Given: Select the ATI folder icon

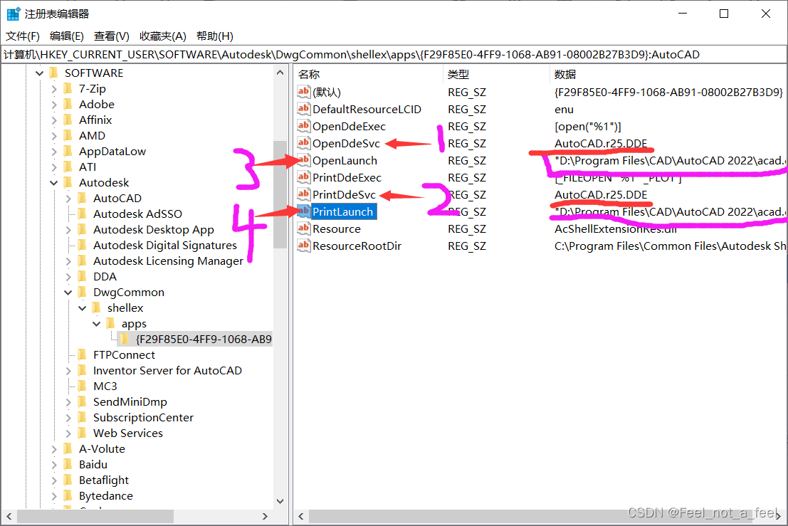Looking at the screenshot, I should [x=68, y=167].
